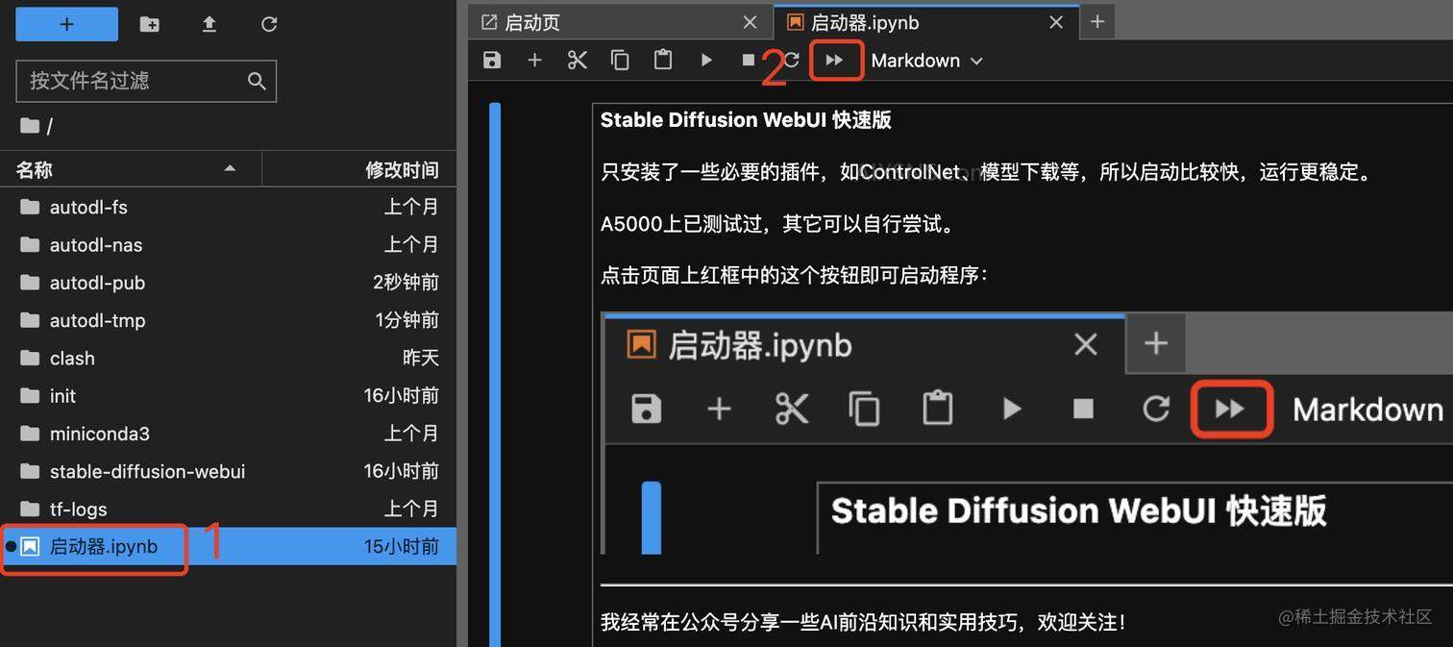Screen dimensions: 1453x647
Task: Open a new launcher with the blue plus button
Action: 66,24
